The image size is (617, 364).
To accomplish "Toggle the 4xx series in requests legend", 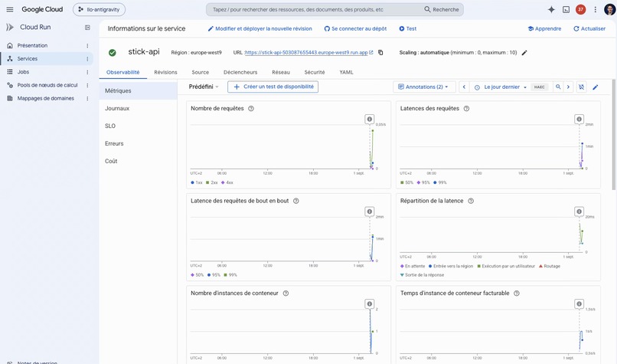I will click(x=227, y=183).
